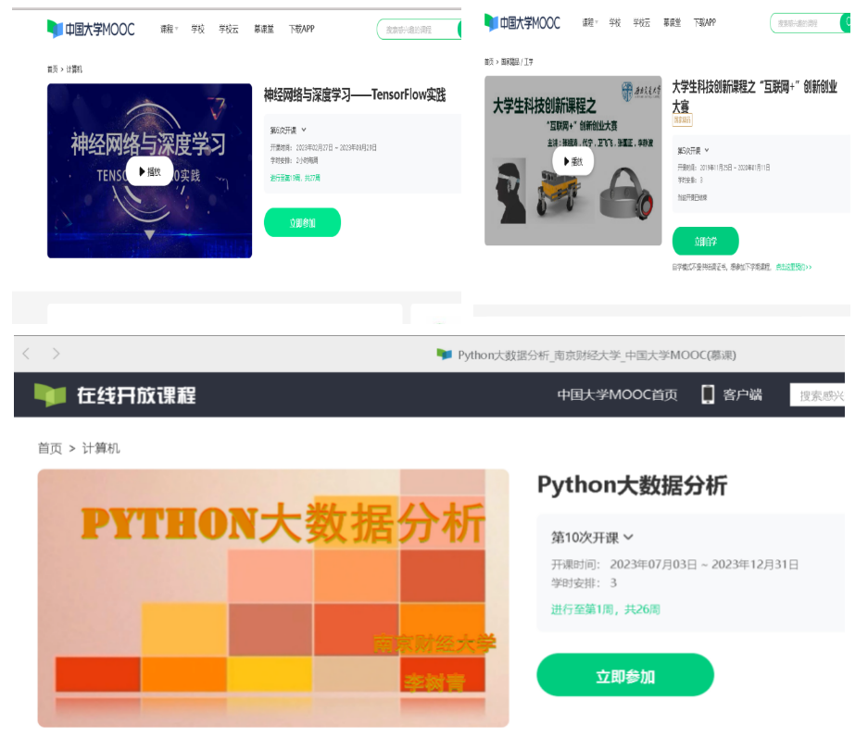Screen dimensions: 868x737
Task: Click the 计算机 breadcrumb on the Python page
Action: (x=101, y=448)
